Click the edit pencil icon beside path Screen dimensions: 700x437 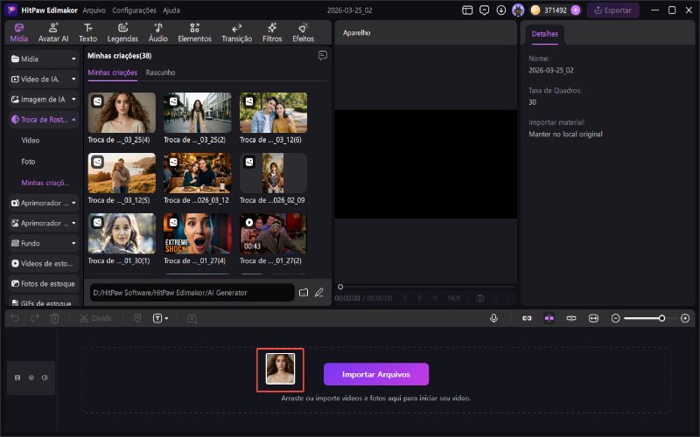pos(319,292)
